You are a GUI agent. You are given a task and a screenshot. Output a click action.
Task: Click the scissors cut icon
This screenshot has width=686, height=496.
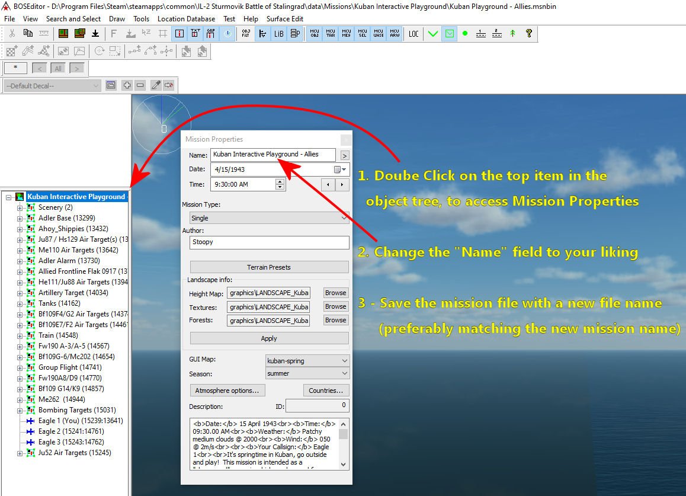[12, 34]
